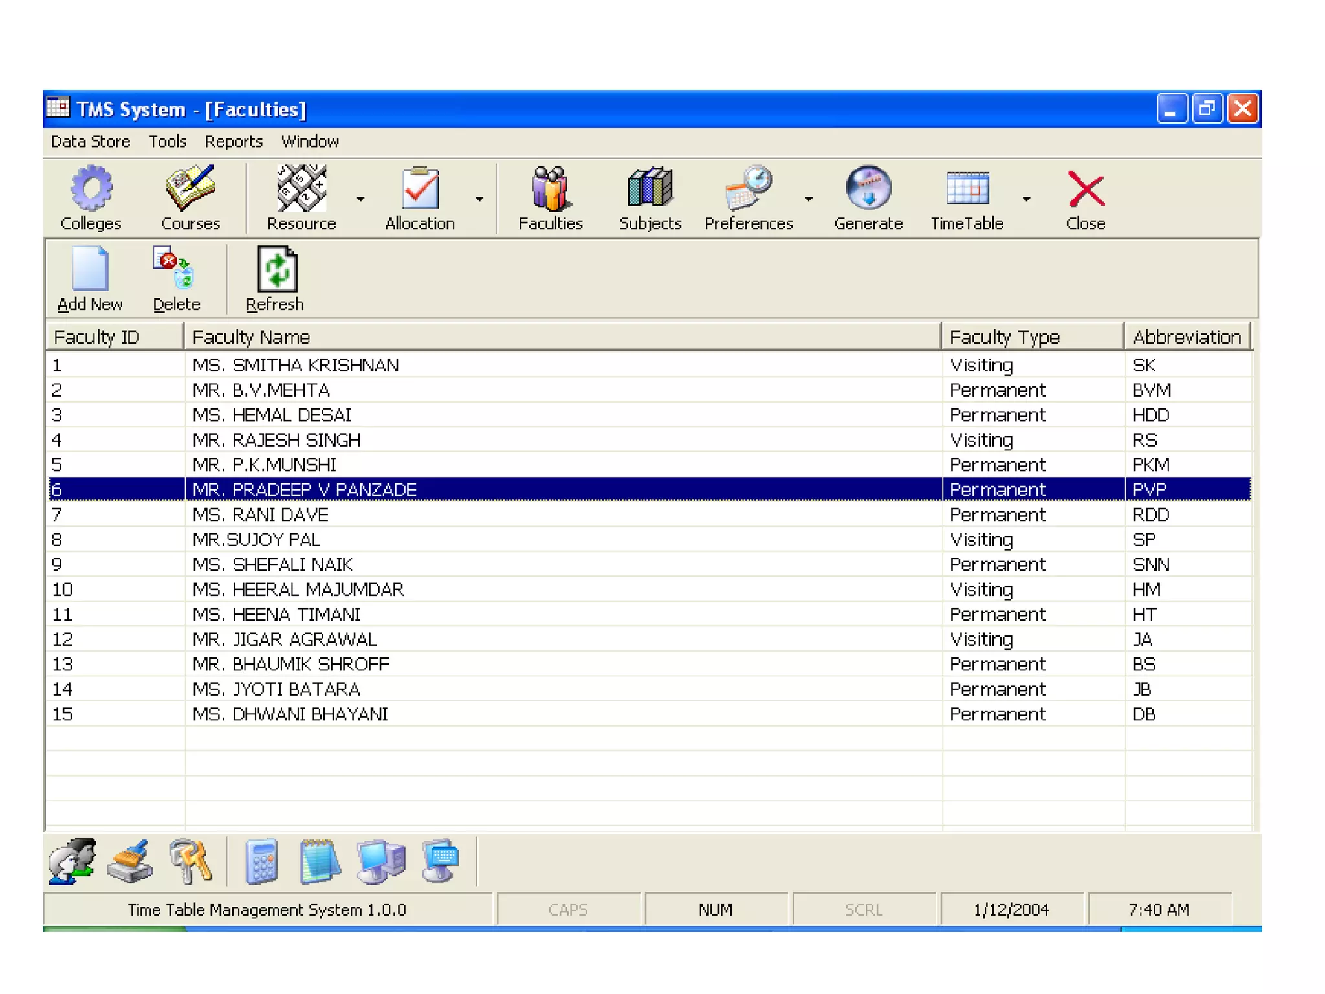Click the on-screen keyboard monitor icon

[x=441, y=861]
